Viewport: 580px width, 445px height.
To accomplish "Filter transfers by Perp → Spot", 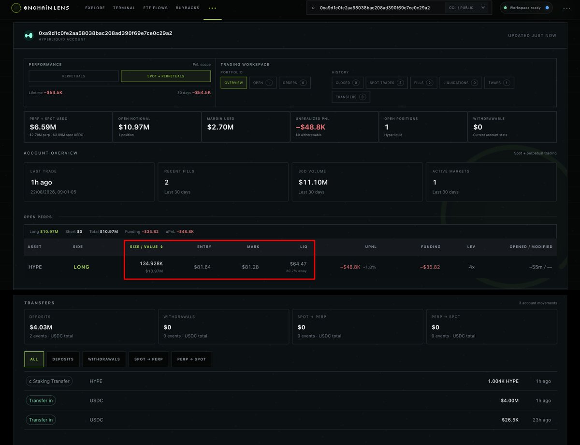I will [x=191, y=359].
